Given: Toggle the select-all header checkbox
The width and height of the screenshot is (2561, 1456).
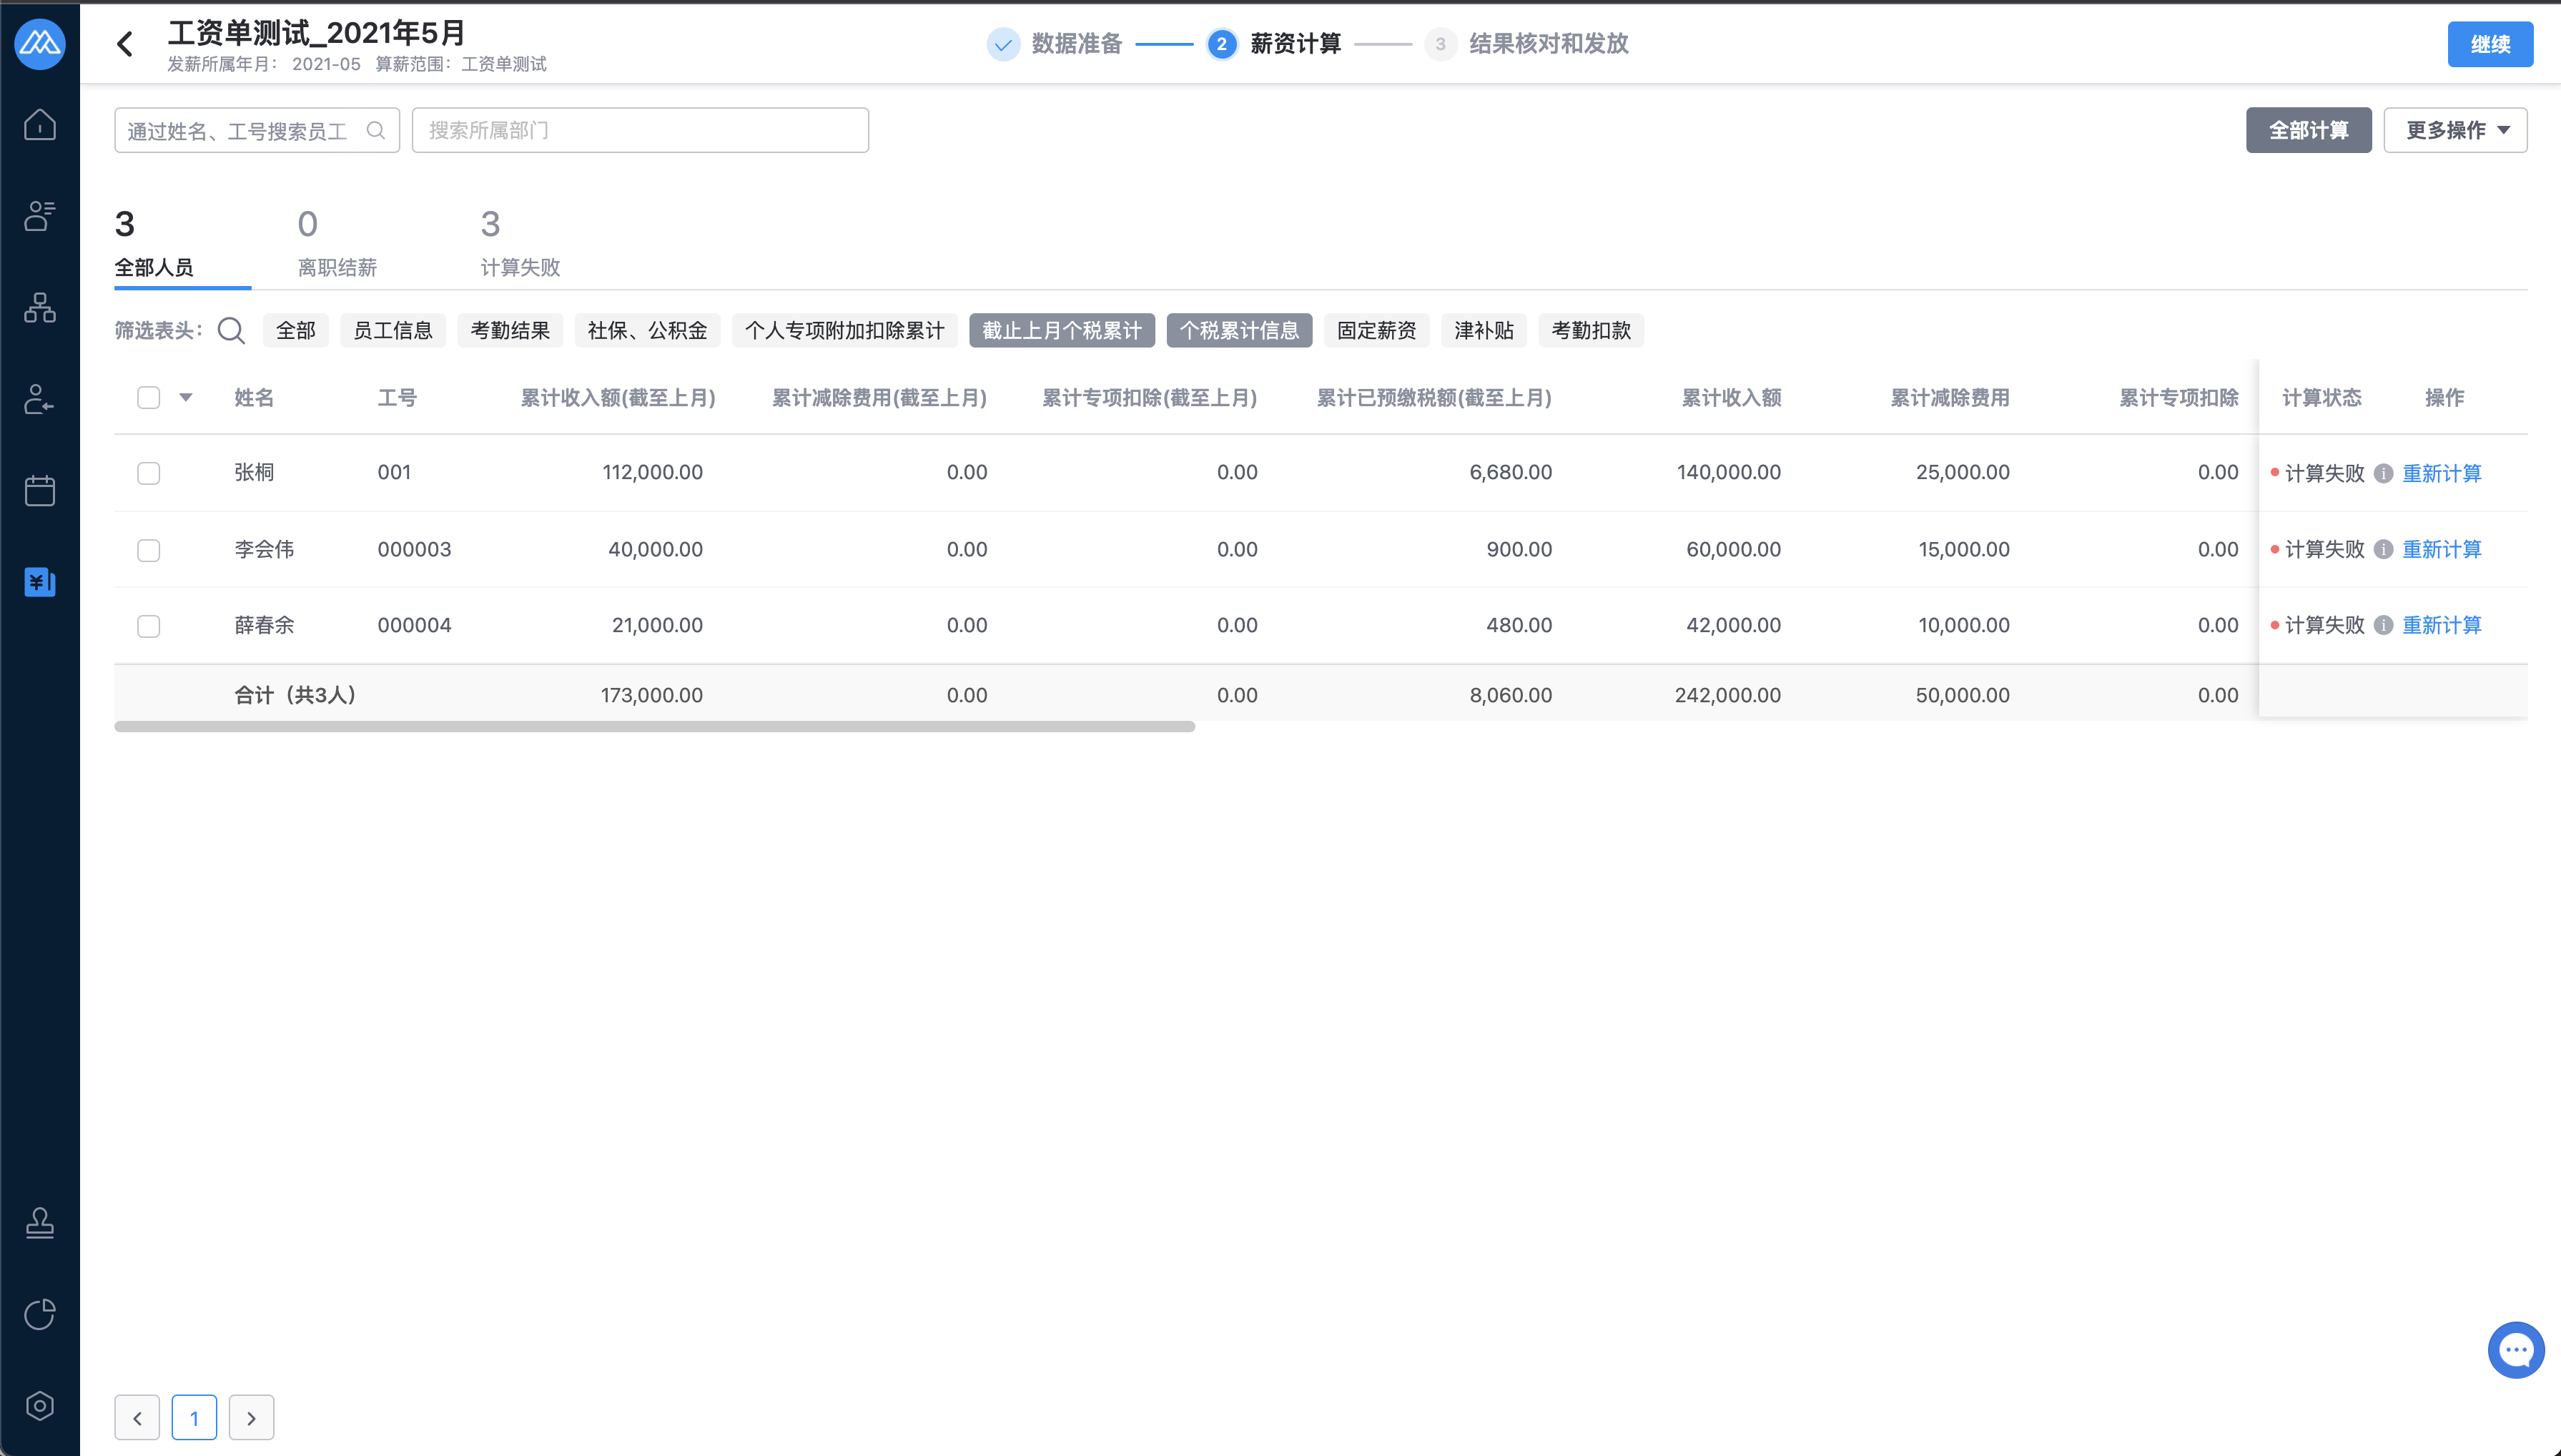Looking at the screenshot, I should pos(149,398).
